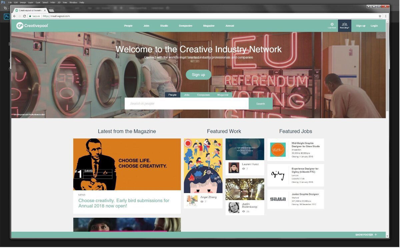Open Photoshop File menu

point(10,2)
